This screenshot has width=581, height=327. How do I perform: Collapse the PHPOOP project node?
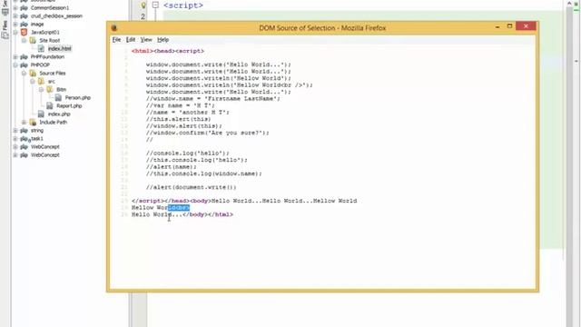coord(15,64)
